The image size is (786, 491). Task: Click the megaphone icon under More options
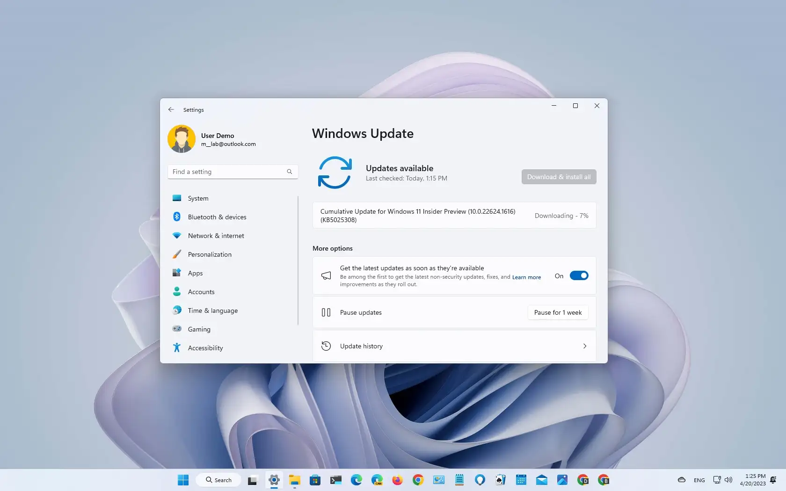(x=326, y=275)
